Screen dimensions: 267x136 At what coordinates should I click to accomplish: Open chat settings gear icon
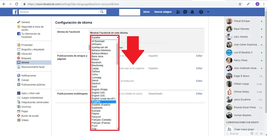(x=252, y=133)
